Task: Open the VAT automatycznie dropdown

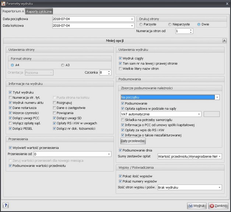Action: [199, 114]
